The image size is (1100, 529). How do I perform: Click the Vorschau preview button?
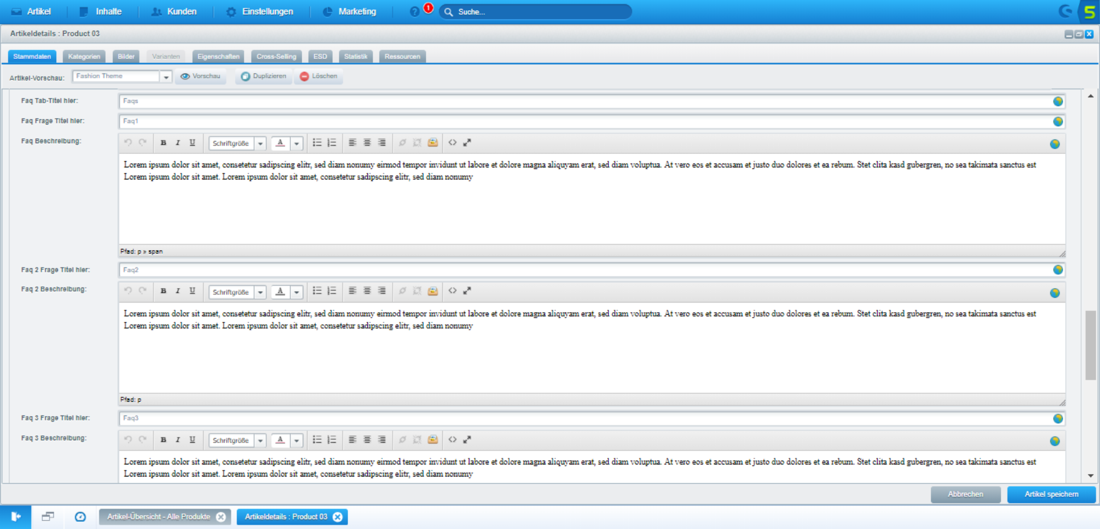click(201, 76)
